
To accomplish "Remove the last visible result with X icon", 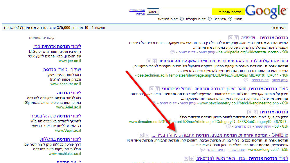I will [186, 158].
